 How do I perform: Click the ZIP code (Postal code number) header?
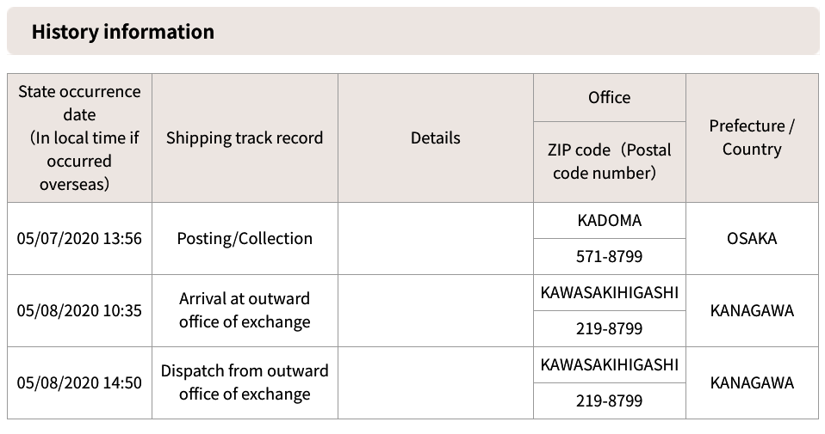point(610,162)
